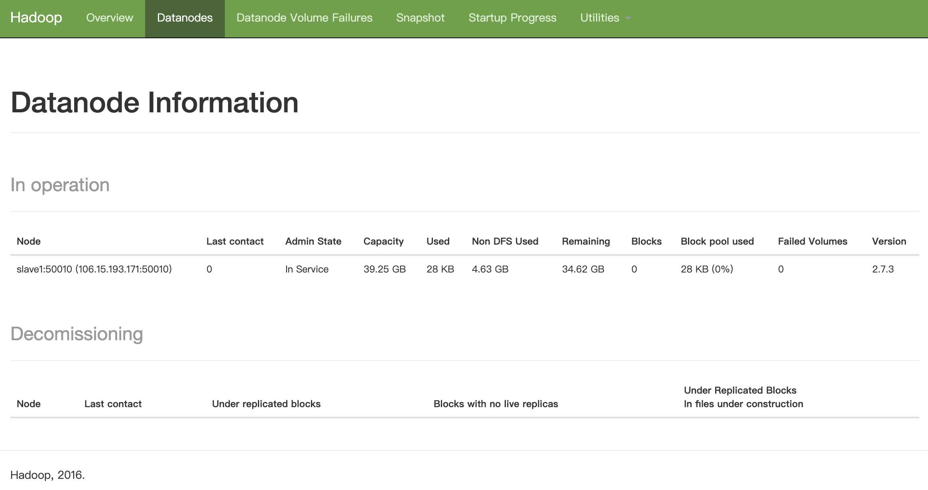The height and width of the screenshot is (490, 928).
Task: Open Startup Progress page
Action: pyautogui.click(x=512, y=18)
